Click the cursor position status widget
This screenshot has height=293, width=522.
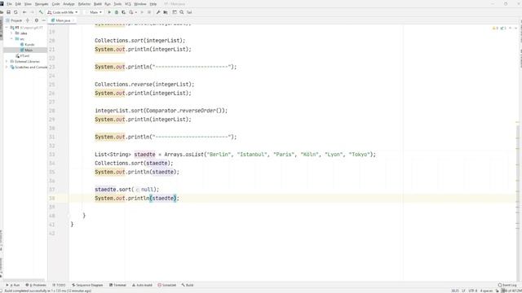455,291
